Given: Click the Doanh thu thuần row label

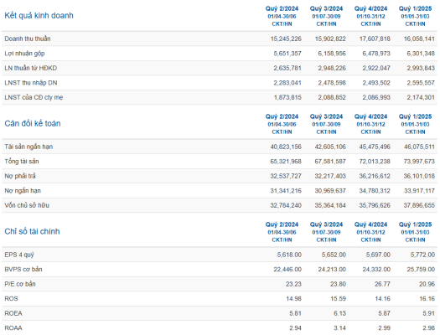Looking at the screenshot, I should coord(28,39).
